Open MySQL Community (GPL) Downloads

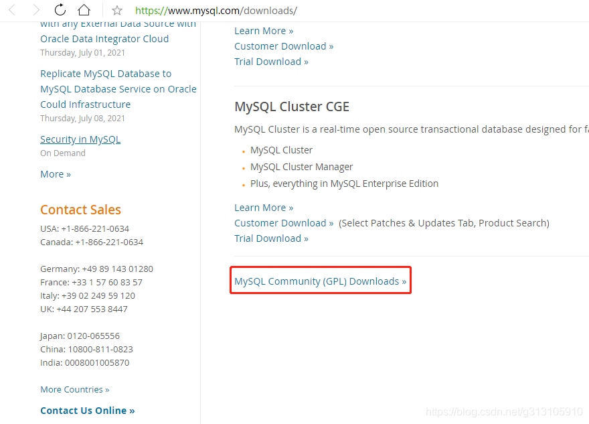pos(320,281)
